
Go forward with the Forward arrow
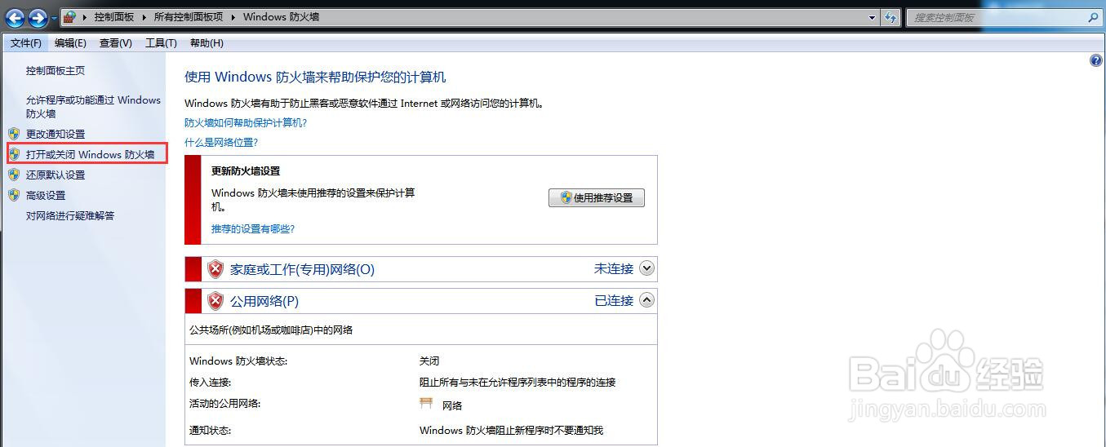coord(38,17)
